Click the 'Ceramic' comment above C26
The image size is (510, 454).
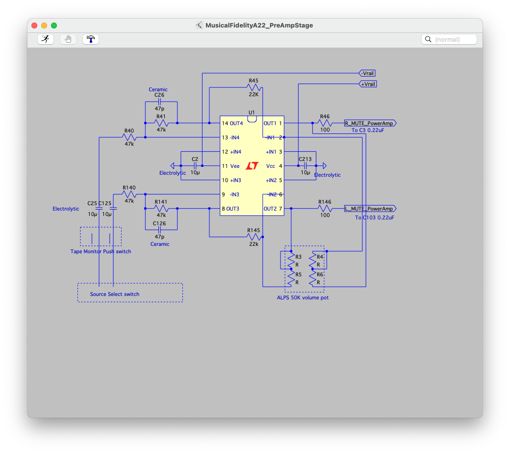(x=158, y=89)
